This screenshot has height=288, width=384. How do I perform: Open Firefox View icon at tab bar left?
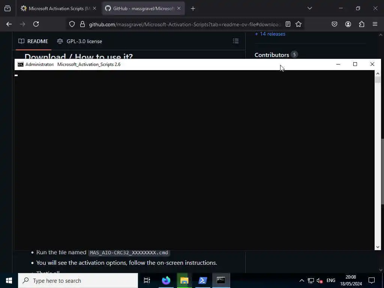[7, 9]
